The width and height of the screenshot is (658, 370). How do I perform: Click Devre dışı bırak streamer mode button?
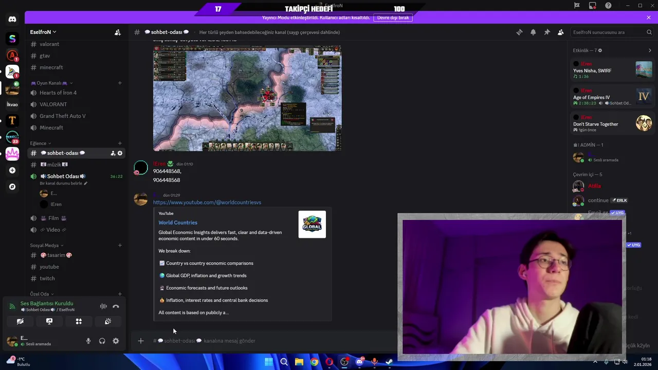pos(393,17)
